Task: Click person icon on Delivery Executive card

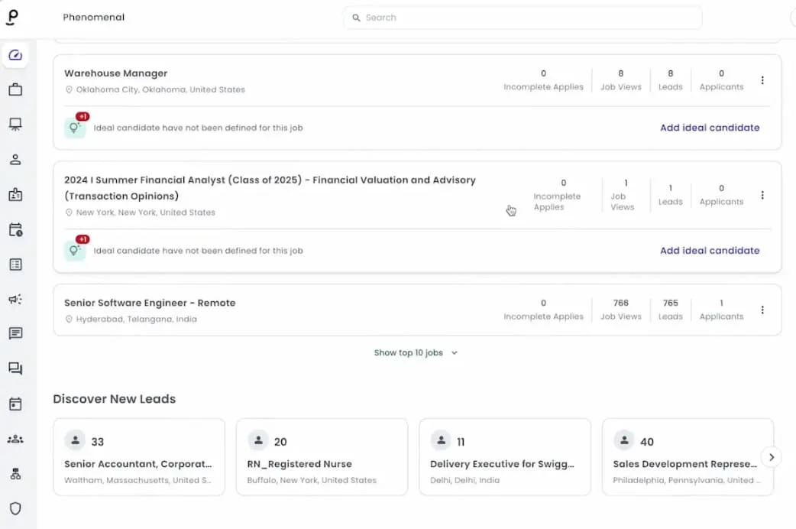Action: tap(441, 440)
